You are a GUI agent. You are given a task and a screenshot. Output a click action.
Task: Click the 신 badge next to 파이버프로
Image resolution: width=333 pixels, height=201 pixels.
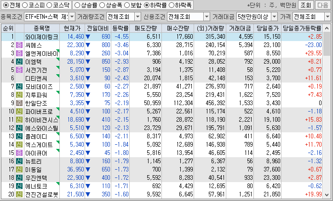(19, 112)
